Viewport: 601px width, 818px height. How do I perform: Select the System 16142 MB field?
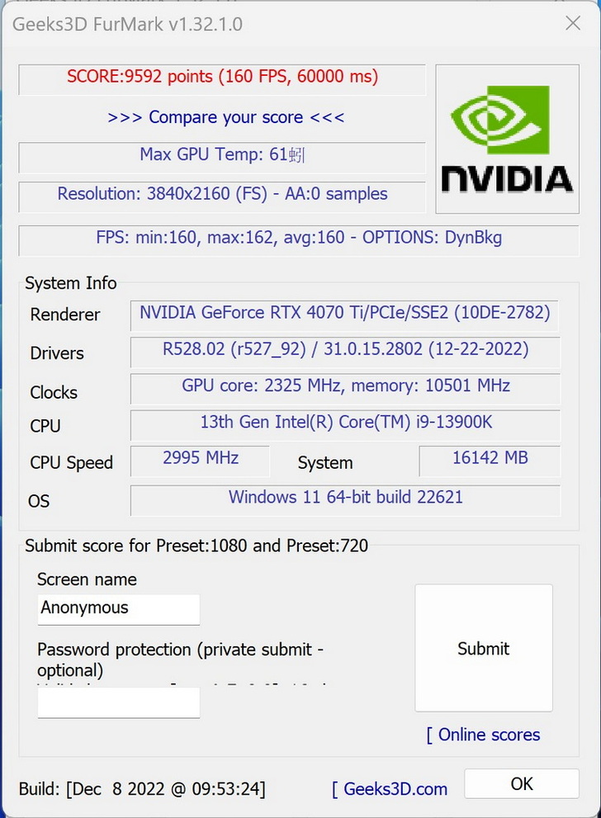point(490,459)
